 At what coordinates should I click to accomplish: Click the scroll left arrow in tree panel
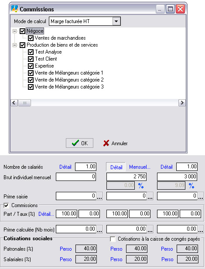14,103
